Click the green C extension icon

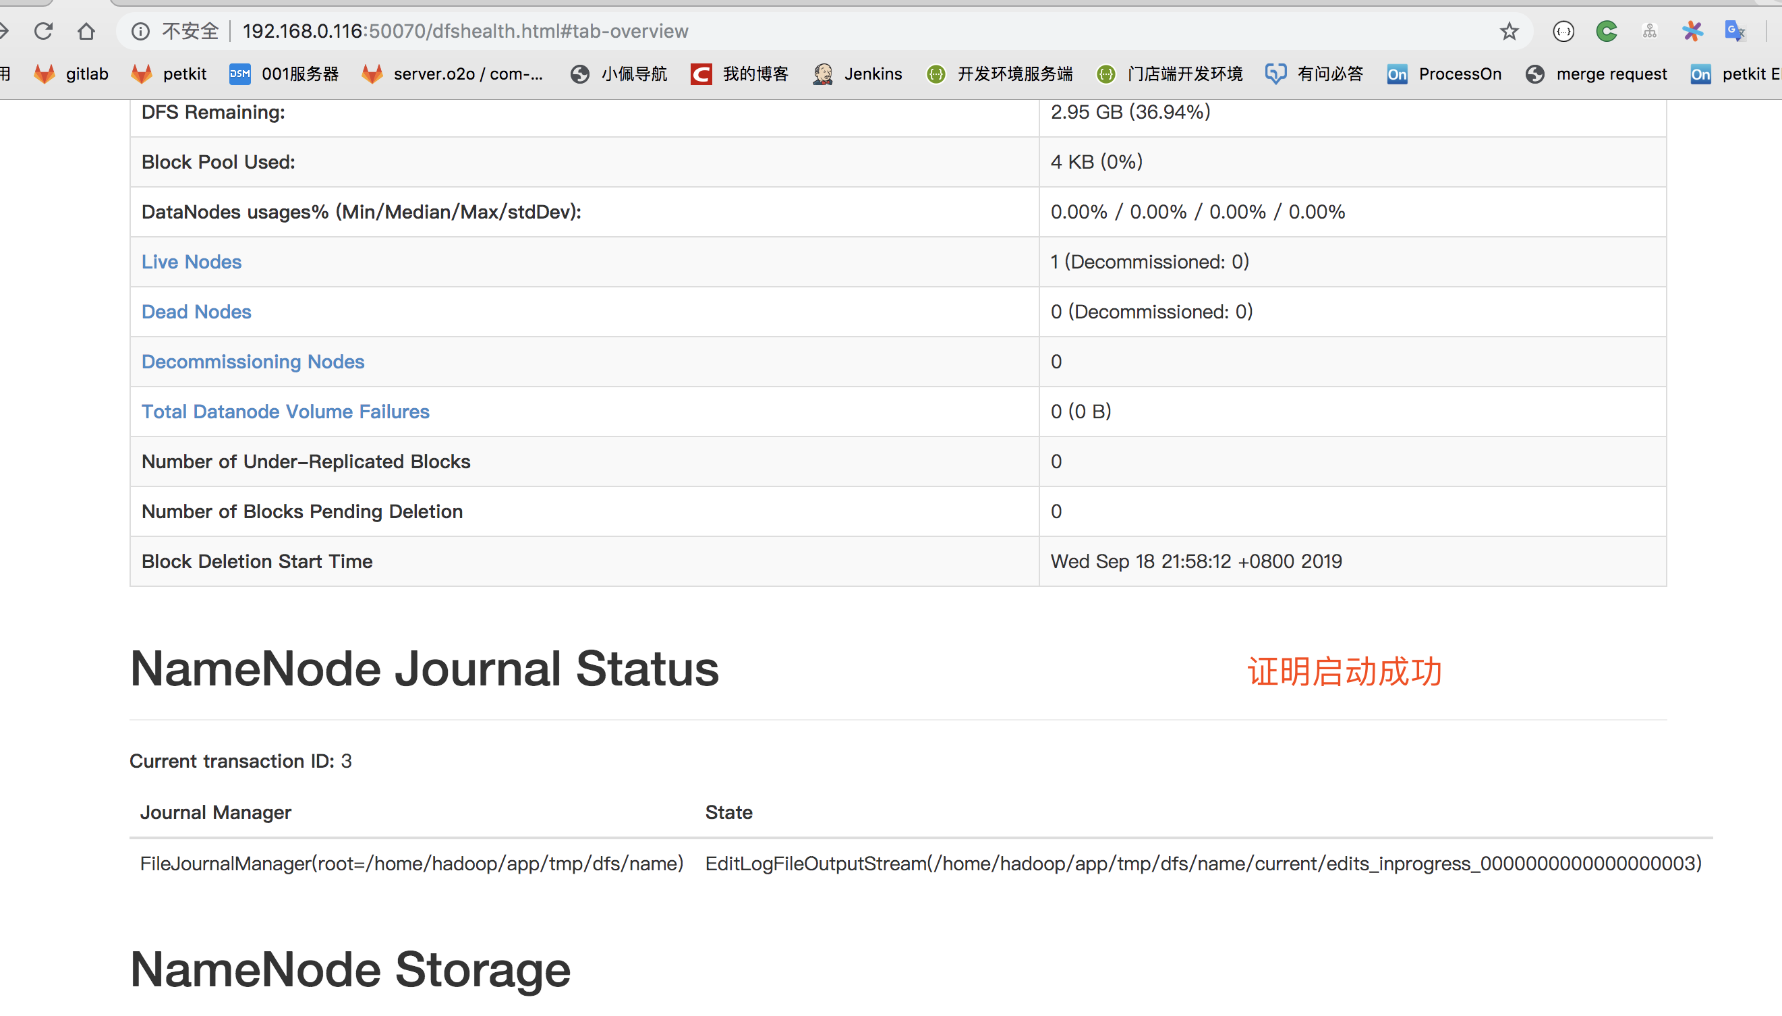1606,31
